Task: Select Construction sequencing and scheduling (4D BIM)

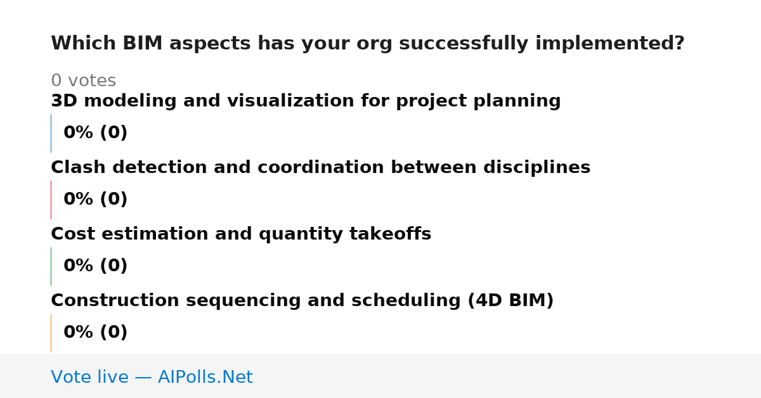Action: pos(302,301)
